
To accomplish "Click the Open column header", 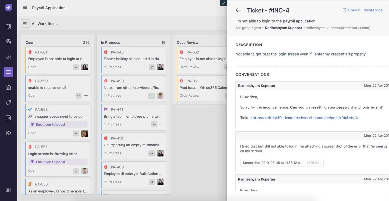I will tap(30, 43).
